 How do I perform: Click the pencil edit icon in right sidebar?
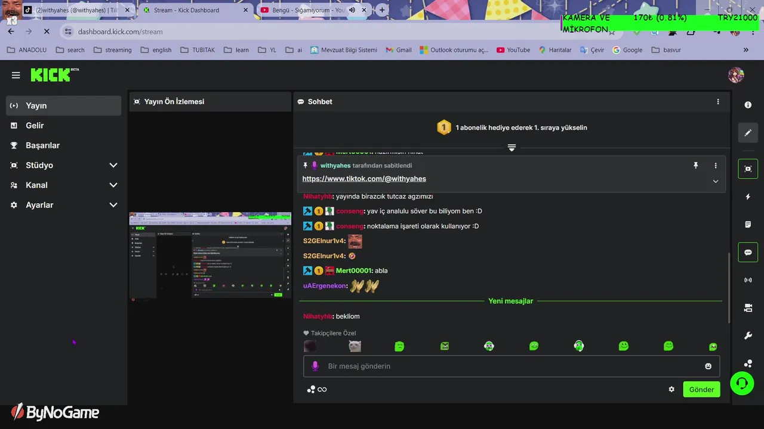(748, 133)
